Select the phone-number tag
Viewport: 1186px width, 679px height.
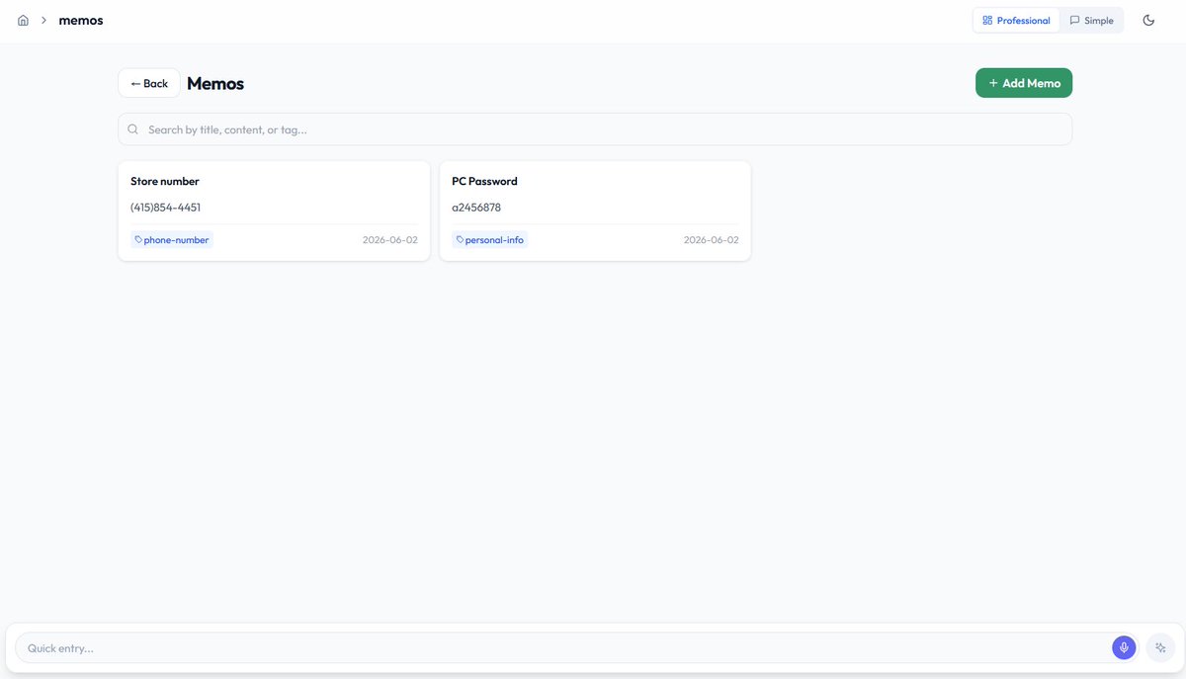pyautogui.click(x=172, y=240)
